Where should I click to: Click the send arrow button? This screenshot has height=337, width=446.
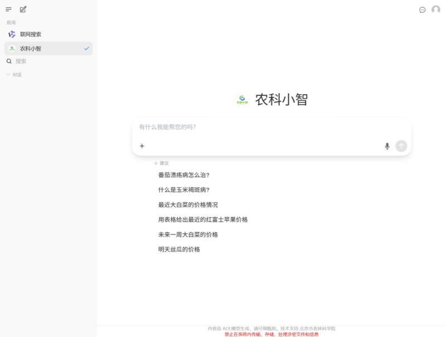coord(401,146)
